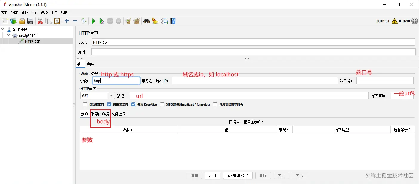Screen dimensions: 419x184
Task: Open the Templates icon in toolbar
Action: click(13, 21)
